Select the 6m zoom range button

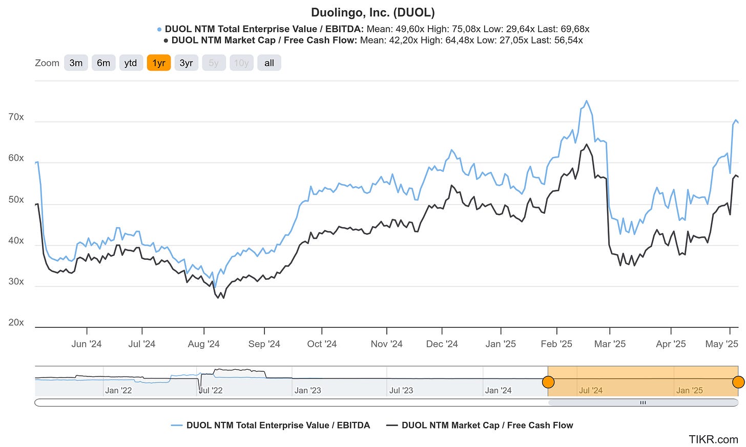[x=103, y=63]
